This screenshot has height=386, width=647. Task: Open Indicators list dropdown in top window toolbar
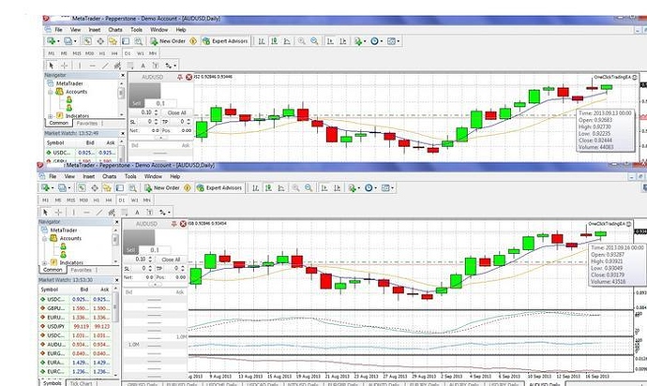pos(365,41)
